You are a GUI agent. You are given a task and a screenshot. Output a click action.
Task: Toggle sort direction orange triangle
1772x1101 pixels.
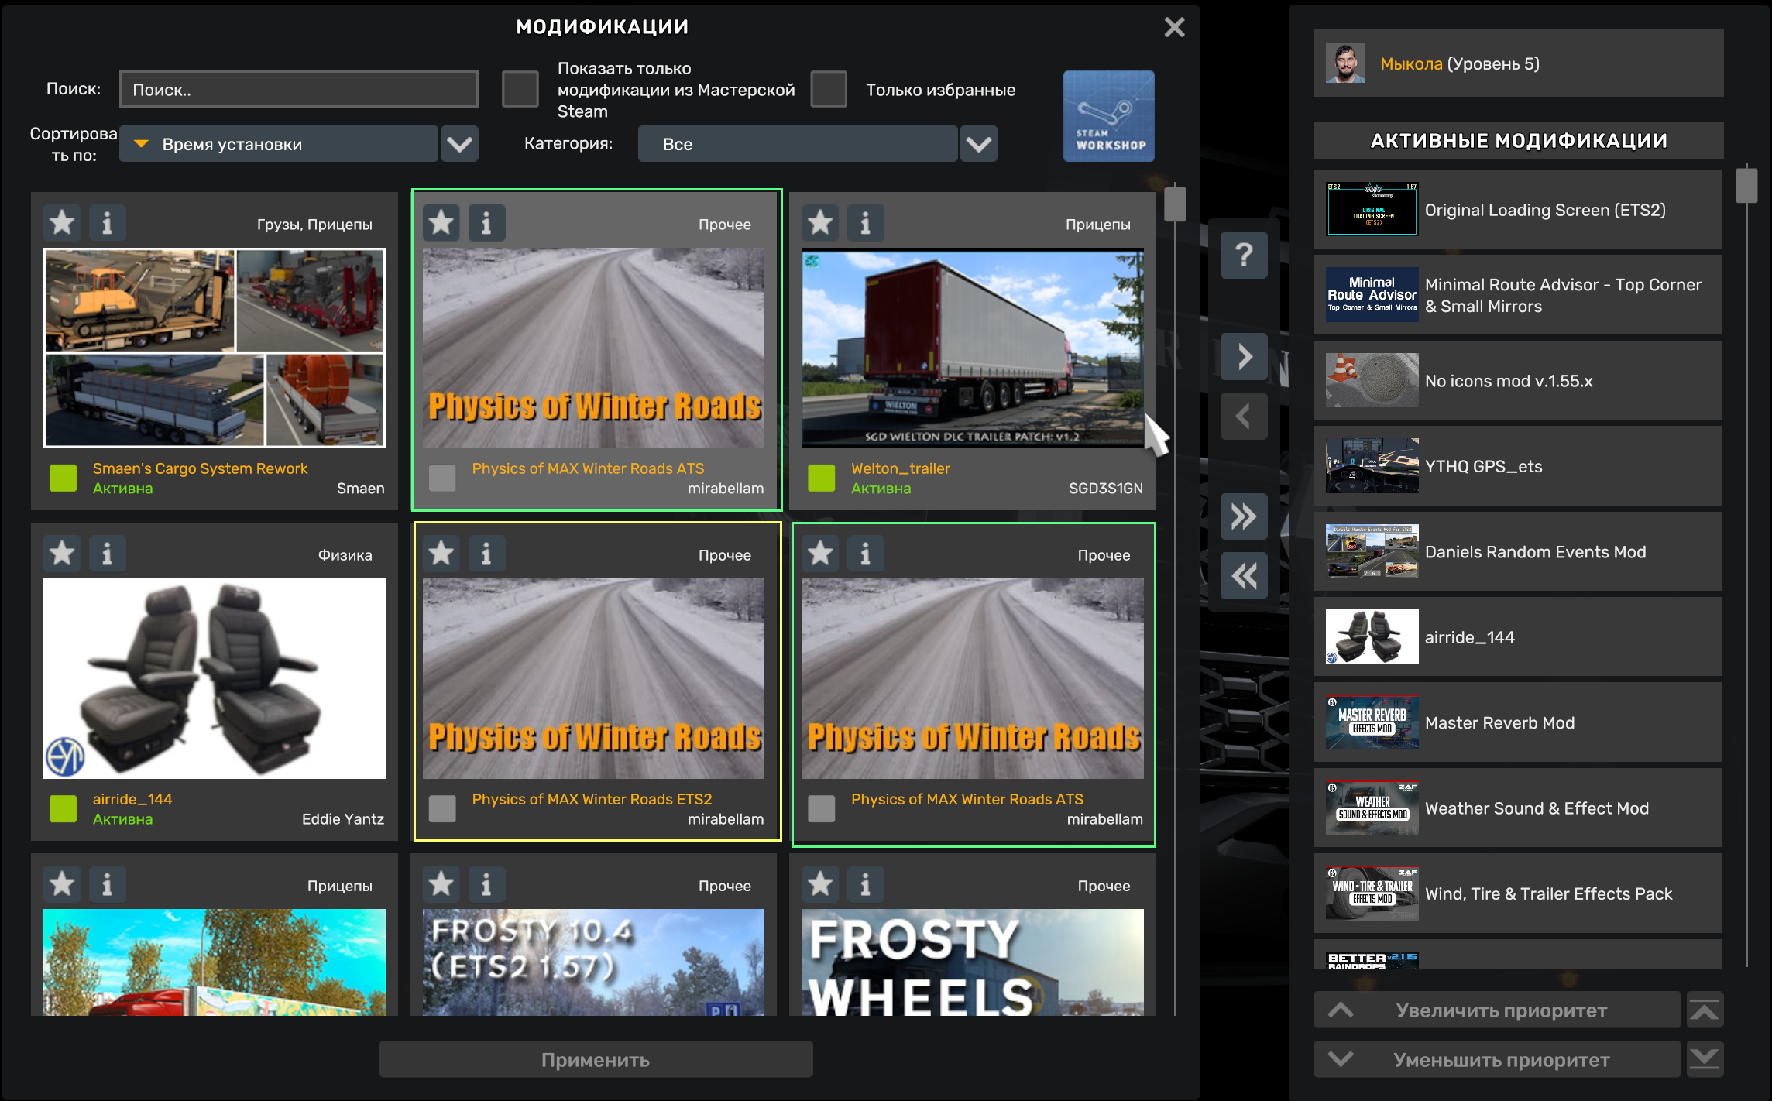pos(141,144)
